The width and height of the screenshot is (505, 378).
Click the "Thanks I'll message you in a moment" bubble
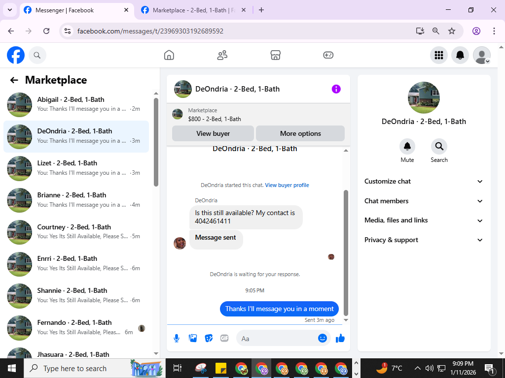(279, 309)
